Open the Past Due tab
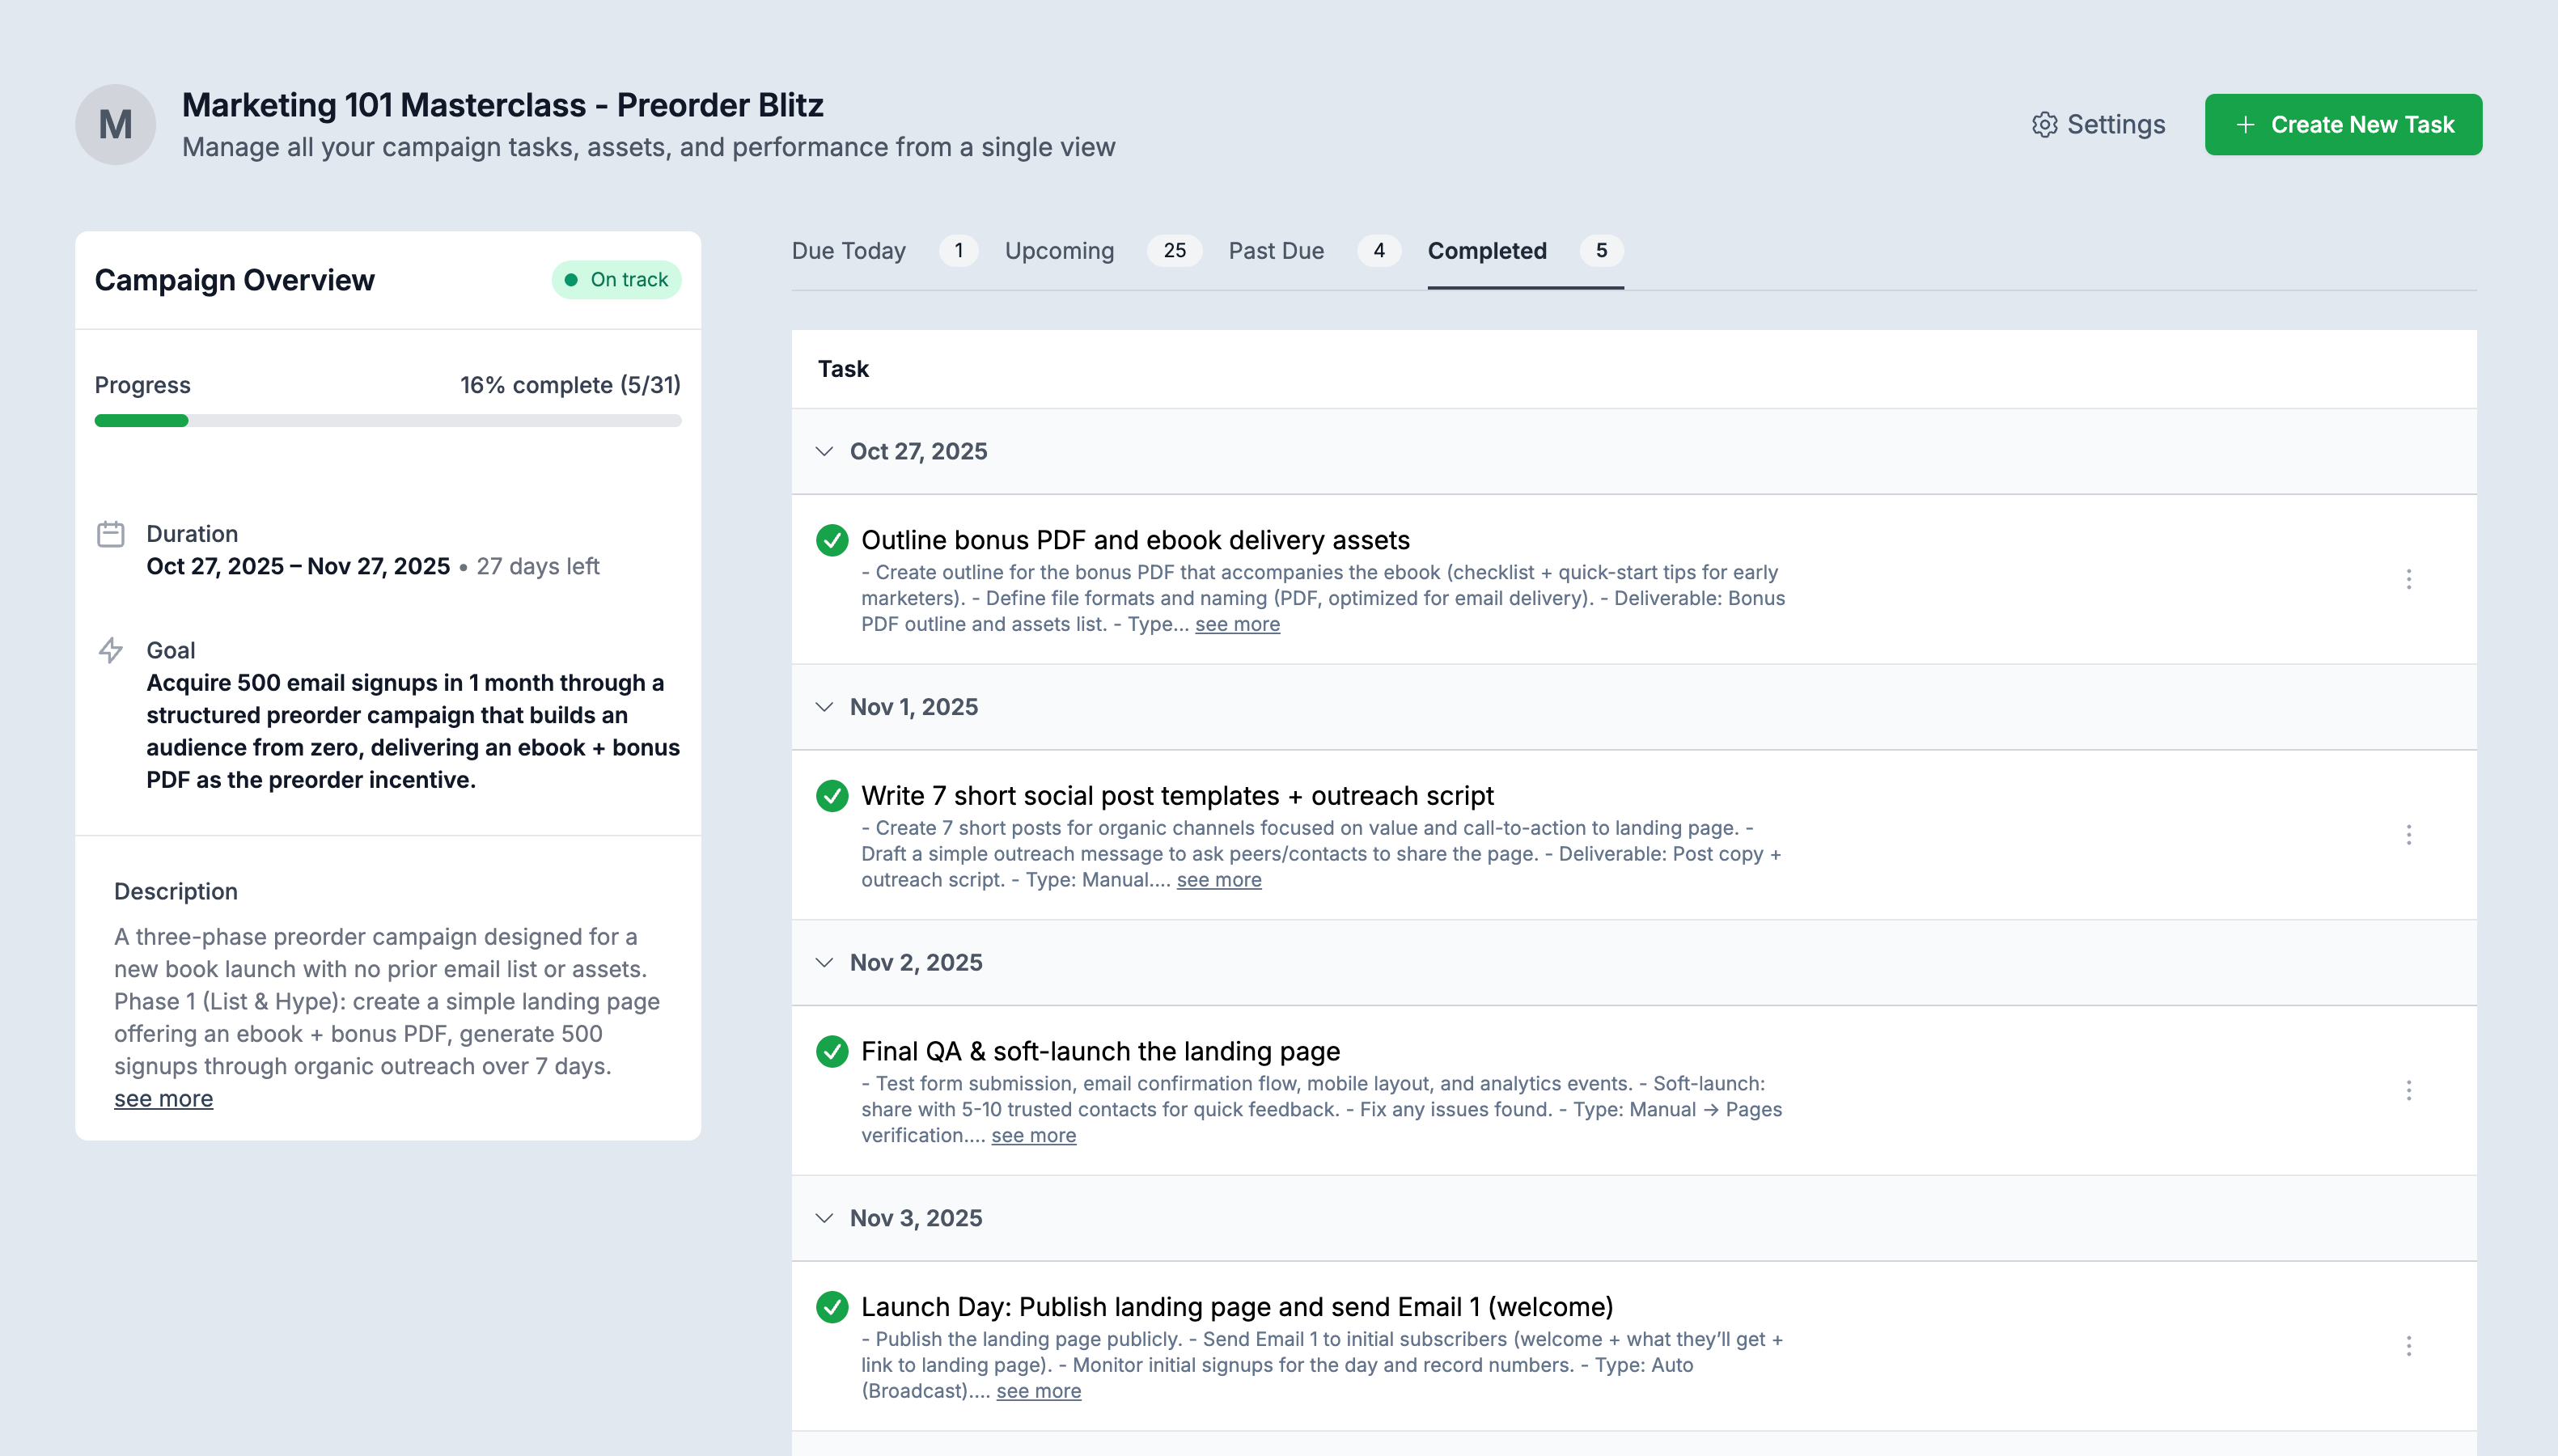 [x=1276, y=251]
